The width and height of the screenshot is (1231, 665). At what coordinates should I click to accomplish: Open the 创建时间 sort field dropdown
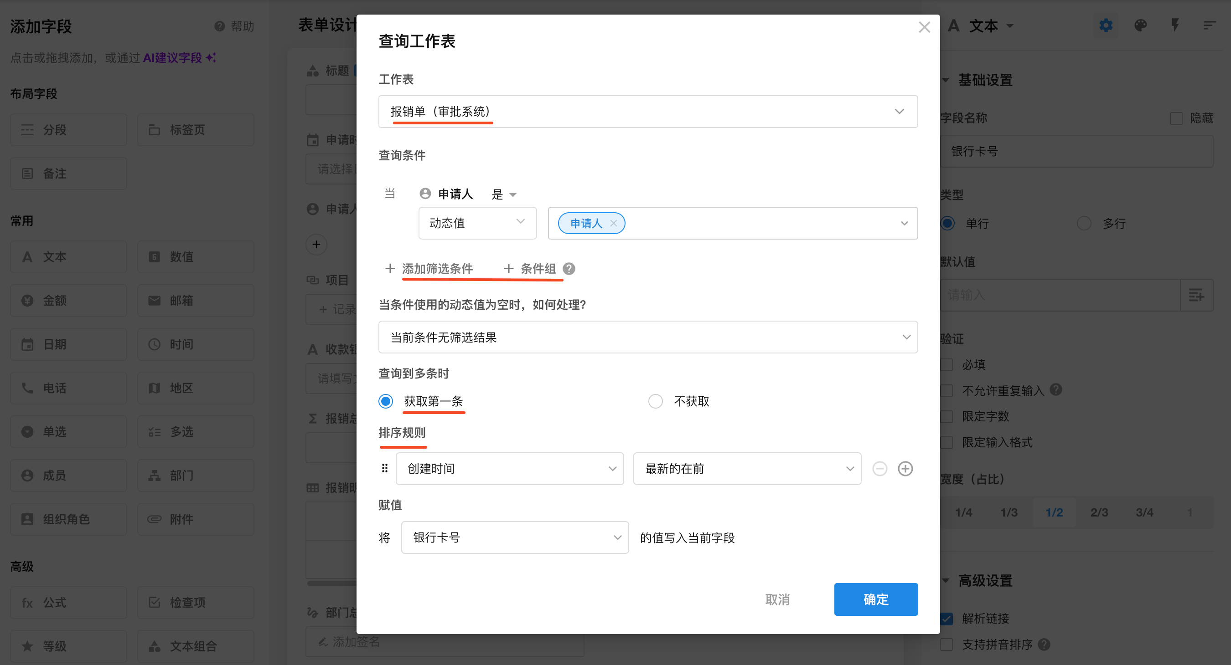[509, 468]
